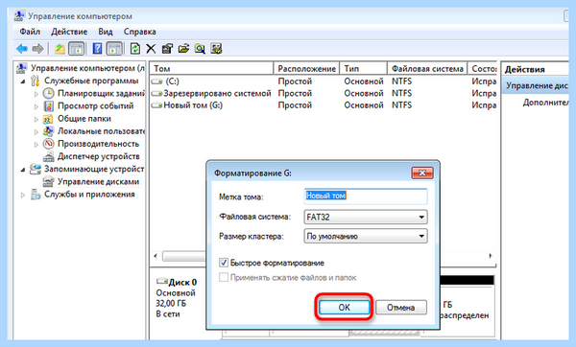This screenshot has height=347, width=576.
Task: Select the Новый том (G:) drive icon
Action: 156,105
